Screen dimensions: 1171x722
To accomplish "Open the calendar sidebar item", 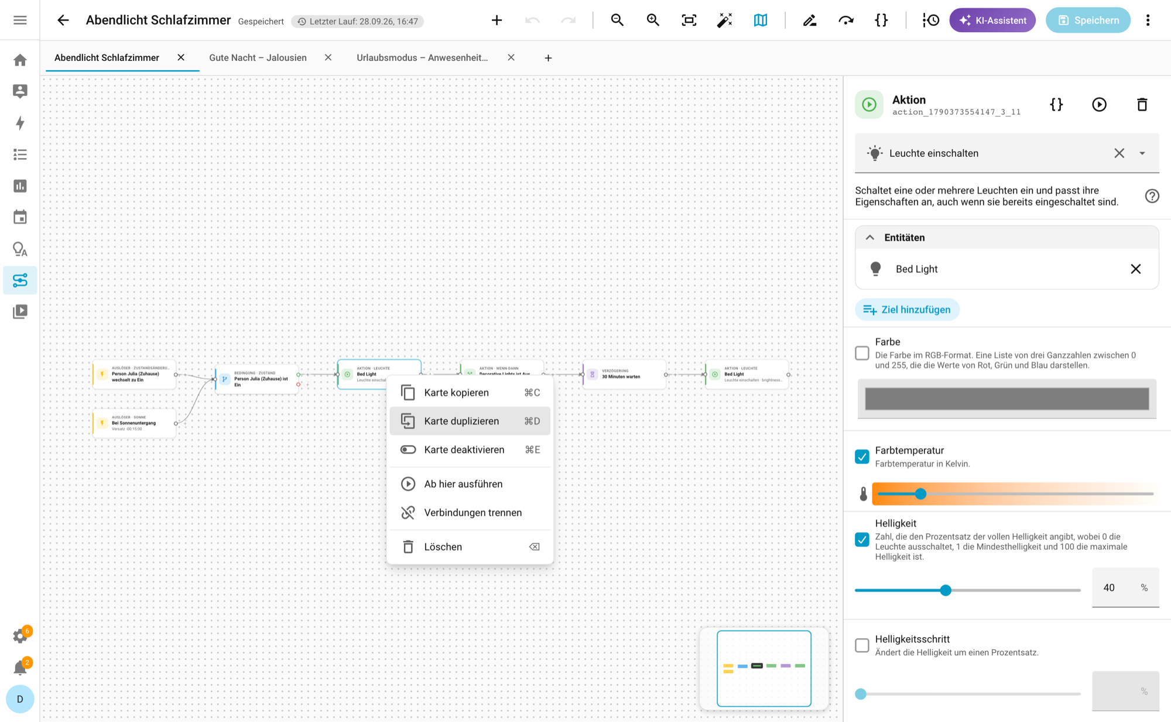I will 20,217.
